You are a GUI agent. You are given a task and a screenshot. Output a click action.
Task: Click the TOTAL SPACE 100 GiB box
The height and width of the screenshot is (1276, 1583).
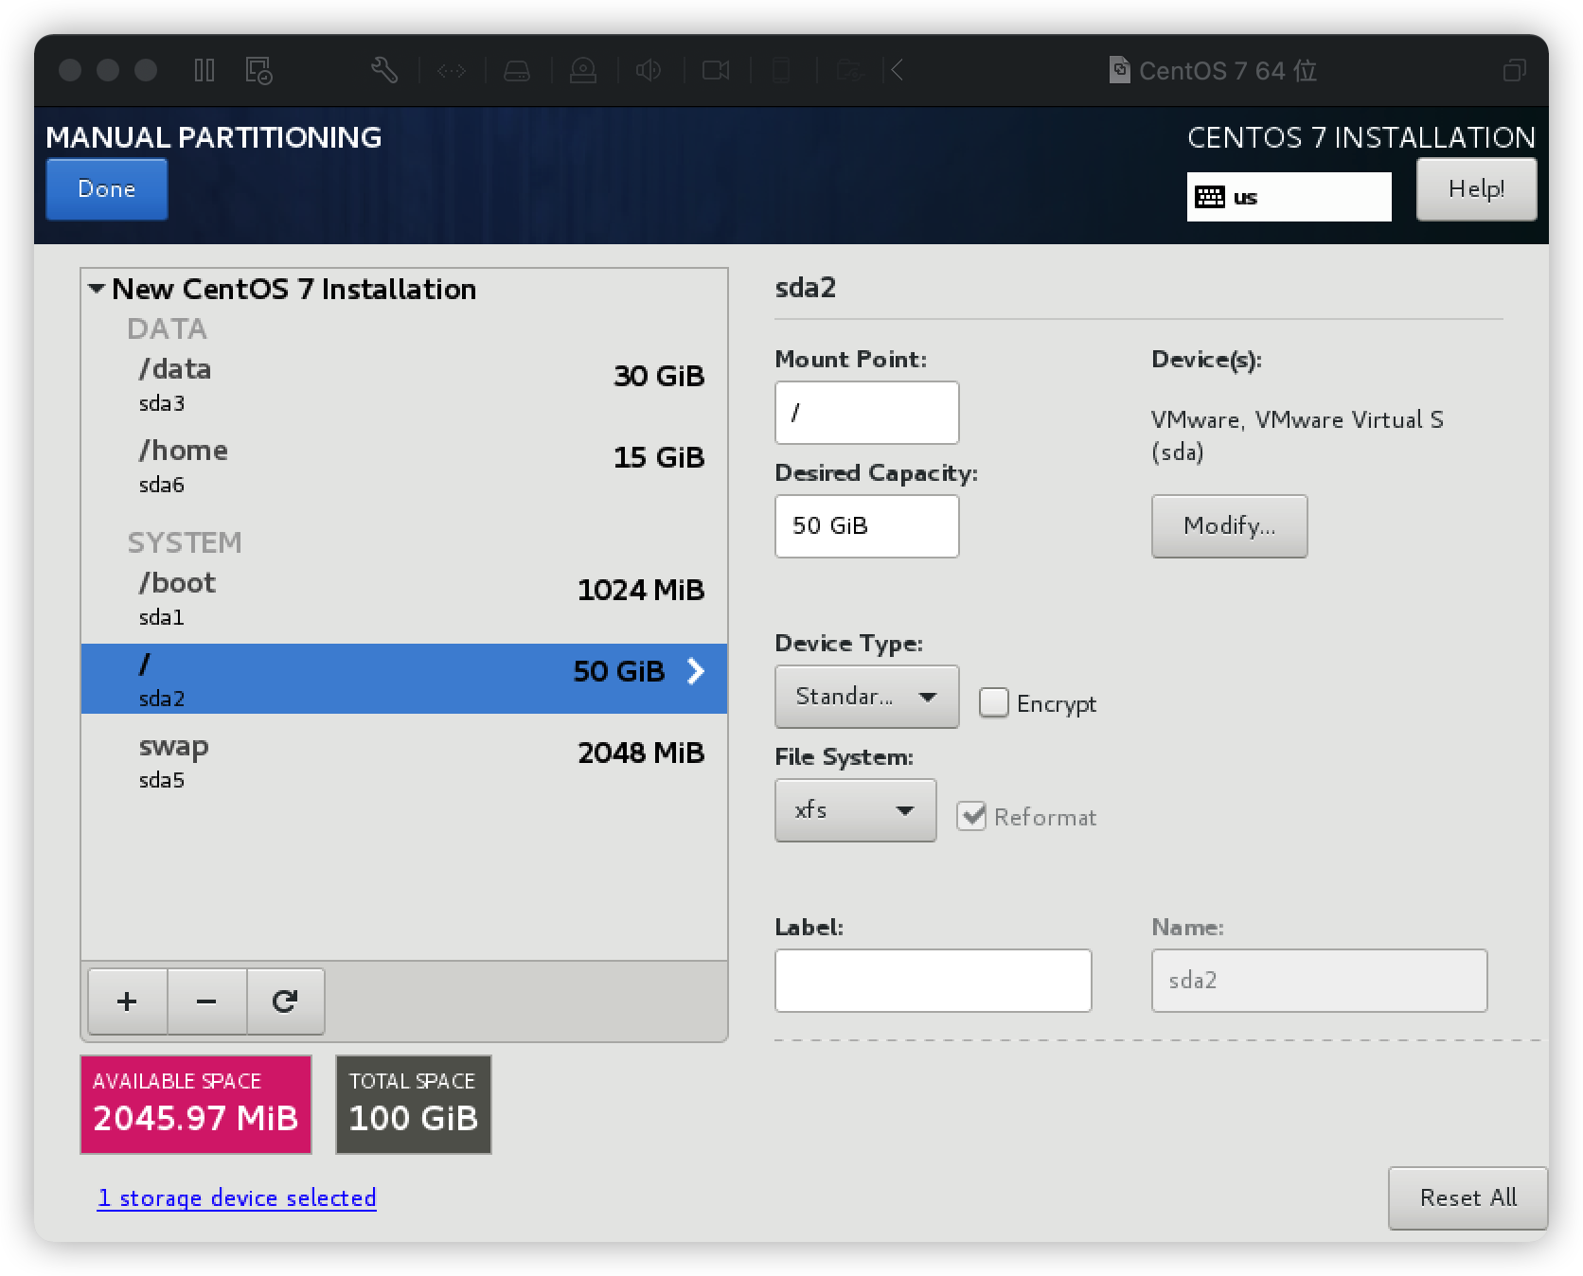[414, 1105]
